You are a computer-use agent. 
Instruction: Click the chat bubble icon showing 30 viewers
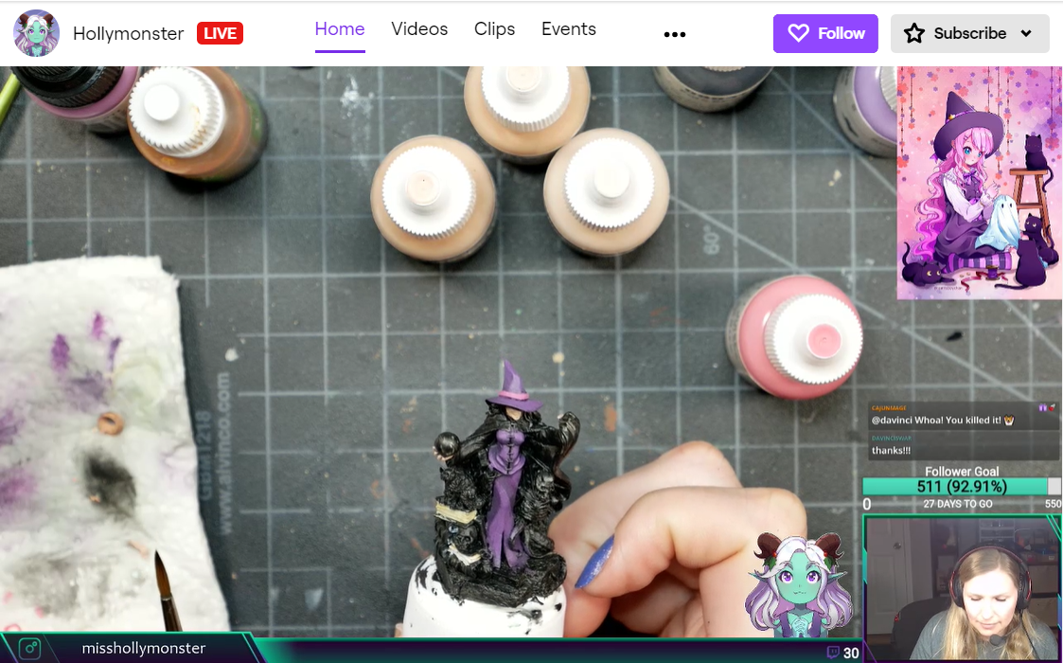click(833, 652)
